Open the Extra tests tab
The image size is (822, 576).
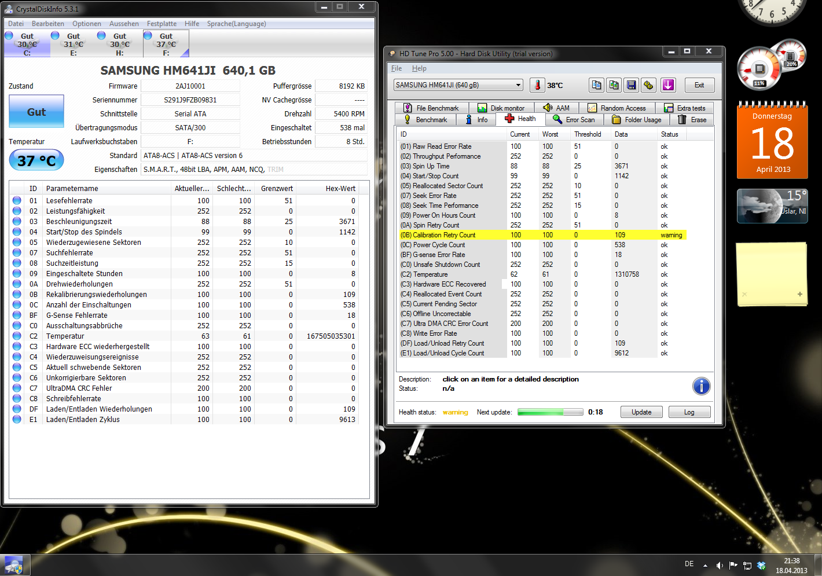pyautogui.click(x=685, y=108)
